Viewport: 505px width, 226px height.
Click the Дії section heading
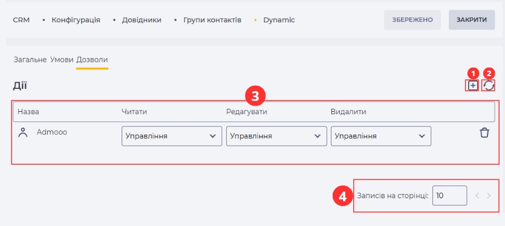(20, 86)
